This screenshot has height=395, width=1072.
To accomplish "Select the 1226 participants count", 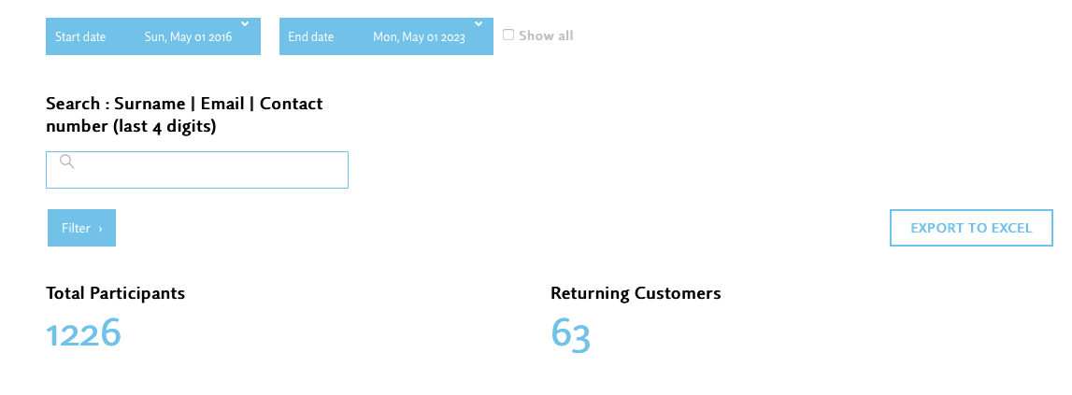I will pyautogui.click(x=83, y=333).
